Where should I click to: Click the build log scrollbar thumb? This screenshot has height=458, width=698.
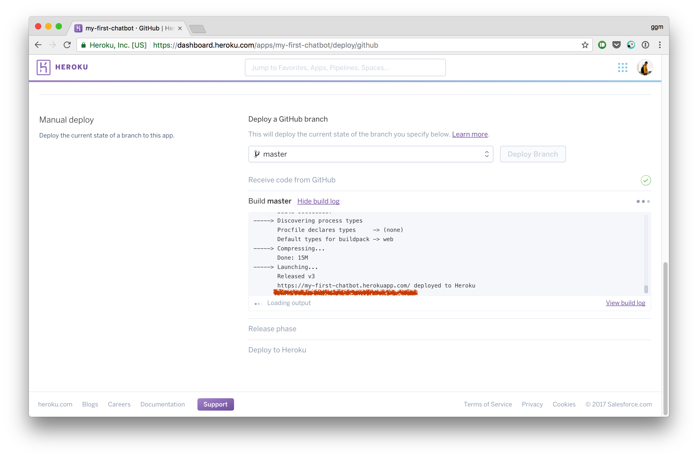coord(646,289)
